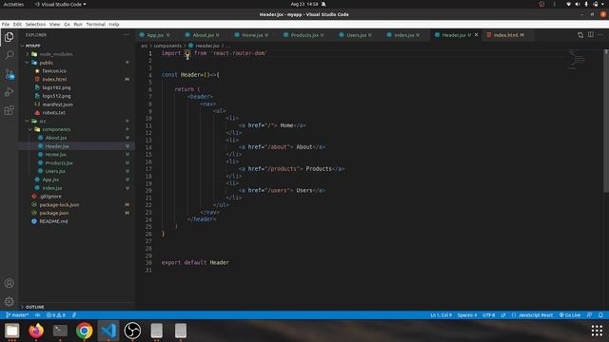Click the components breadcrumb segment
Screen dimensions: 609x342
[x=167, y=46]
